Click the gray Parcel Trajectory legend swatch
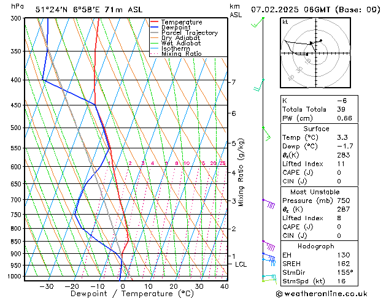Viewport: 386px width, 298px height. [155, 32]
